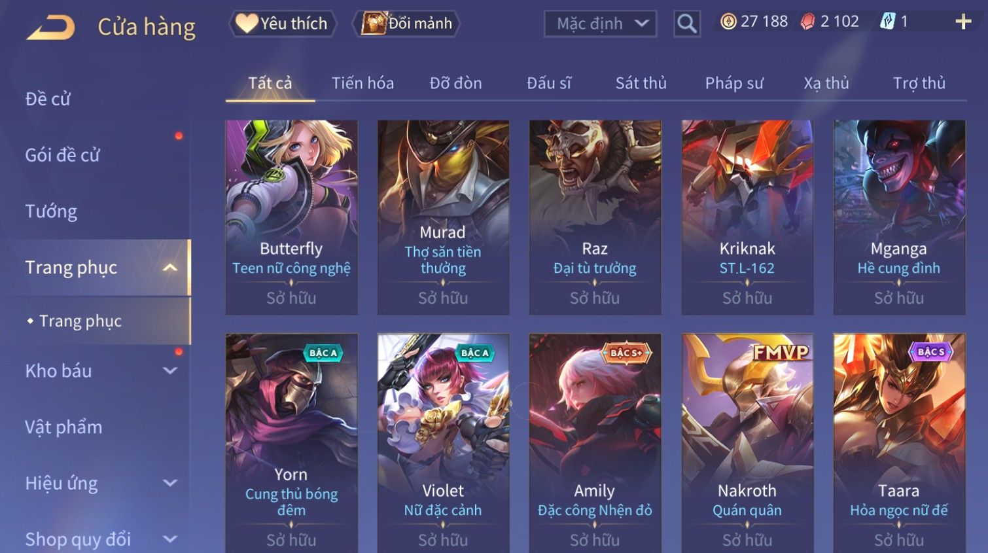Image resolution: width=988 pixels, height=553 pixels.
Task: Tap the blue voucher ticket icon
Action: point(887,22)
